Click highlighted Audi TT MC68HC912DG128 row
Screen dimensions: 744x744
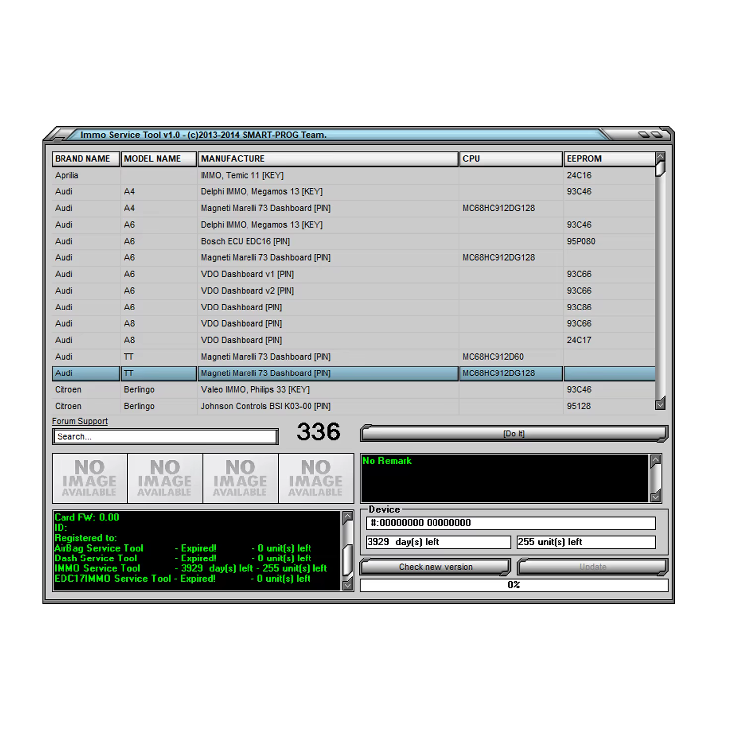(x=353, y=373)
